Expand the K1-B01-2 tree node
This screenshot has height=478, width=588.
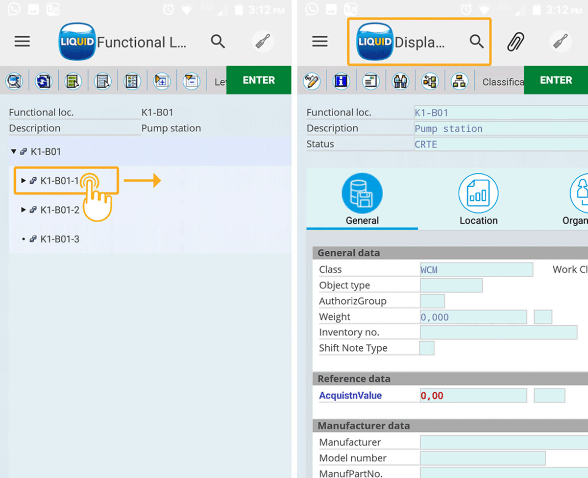coord(24,210)
